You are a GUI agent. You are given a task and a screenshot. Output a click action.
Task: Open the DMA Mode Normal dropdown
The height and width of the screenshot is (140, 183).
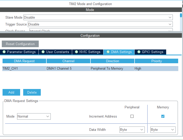pyautogui.click(x=34, y=117)
